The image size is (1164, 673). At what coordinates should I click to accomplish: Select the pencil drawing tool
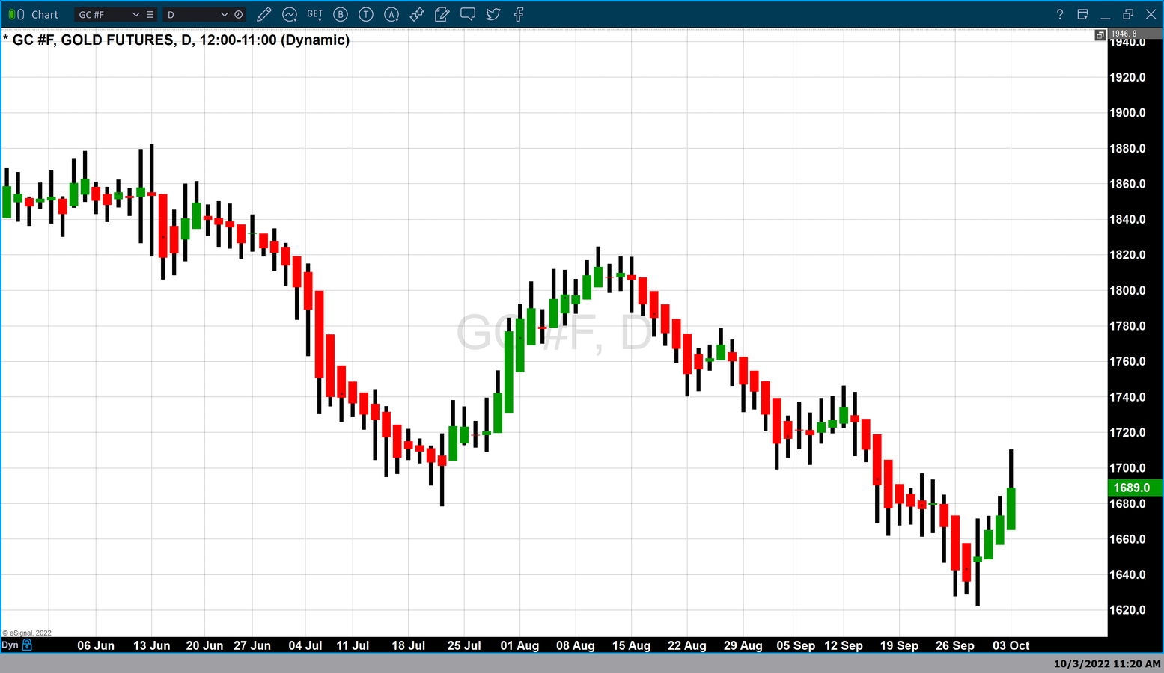point(263,14)
